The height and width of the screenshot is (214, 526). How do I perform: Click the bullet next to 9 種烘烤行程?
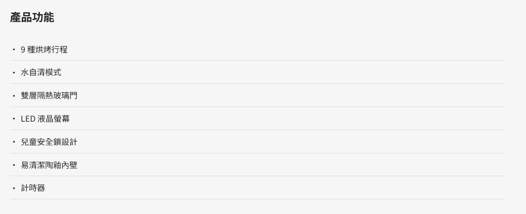(14, 49)
